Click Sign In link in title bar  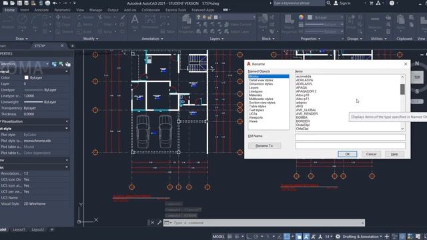pyautogui.click(x=342, y=3)
